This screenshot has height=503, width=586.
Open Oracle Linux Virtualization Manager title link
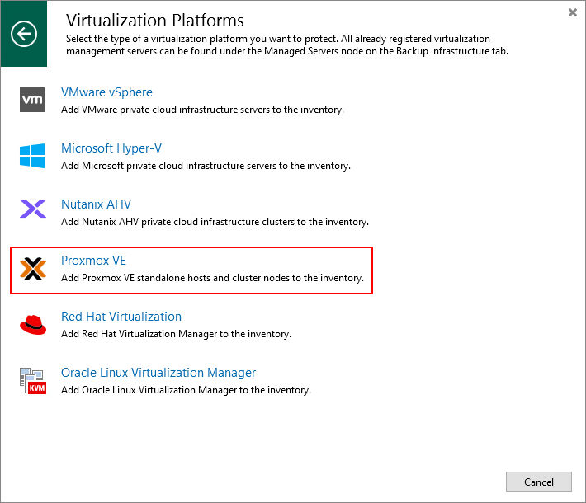tap(158, 373)
